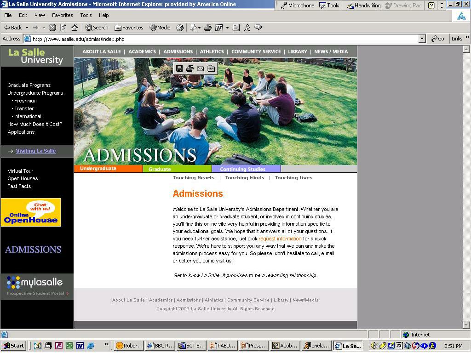471x353 pixels.
Task: Click the Print icon in IE toolbar
Action: click(208, 28)
